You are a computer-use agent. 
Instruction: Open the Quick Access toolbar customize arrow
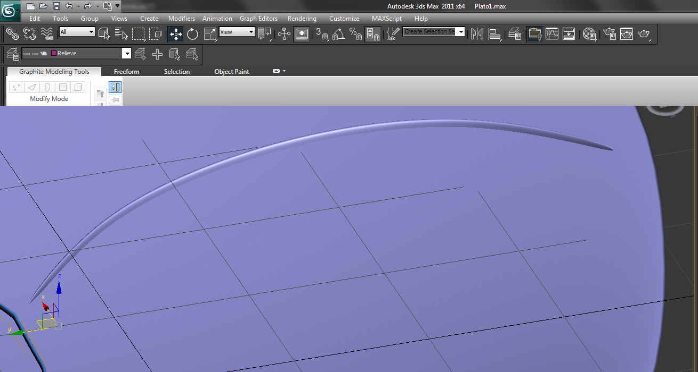(117, 6)
